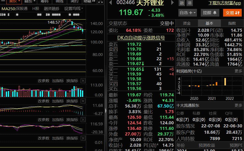244x151 pixels.
Task: Click 更多 beside 利润趋势
Action: [238, 71]
